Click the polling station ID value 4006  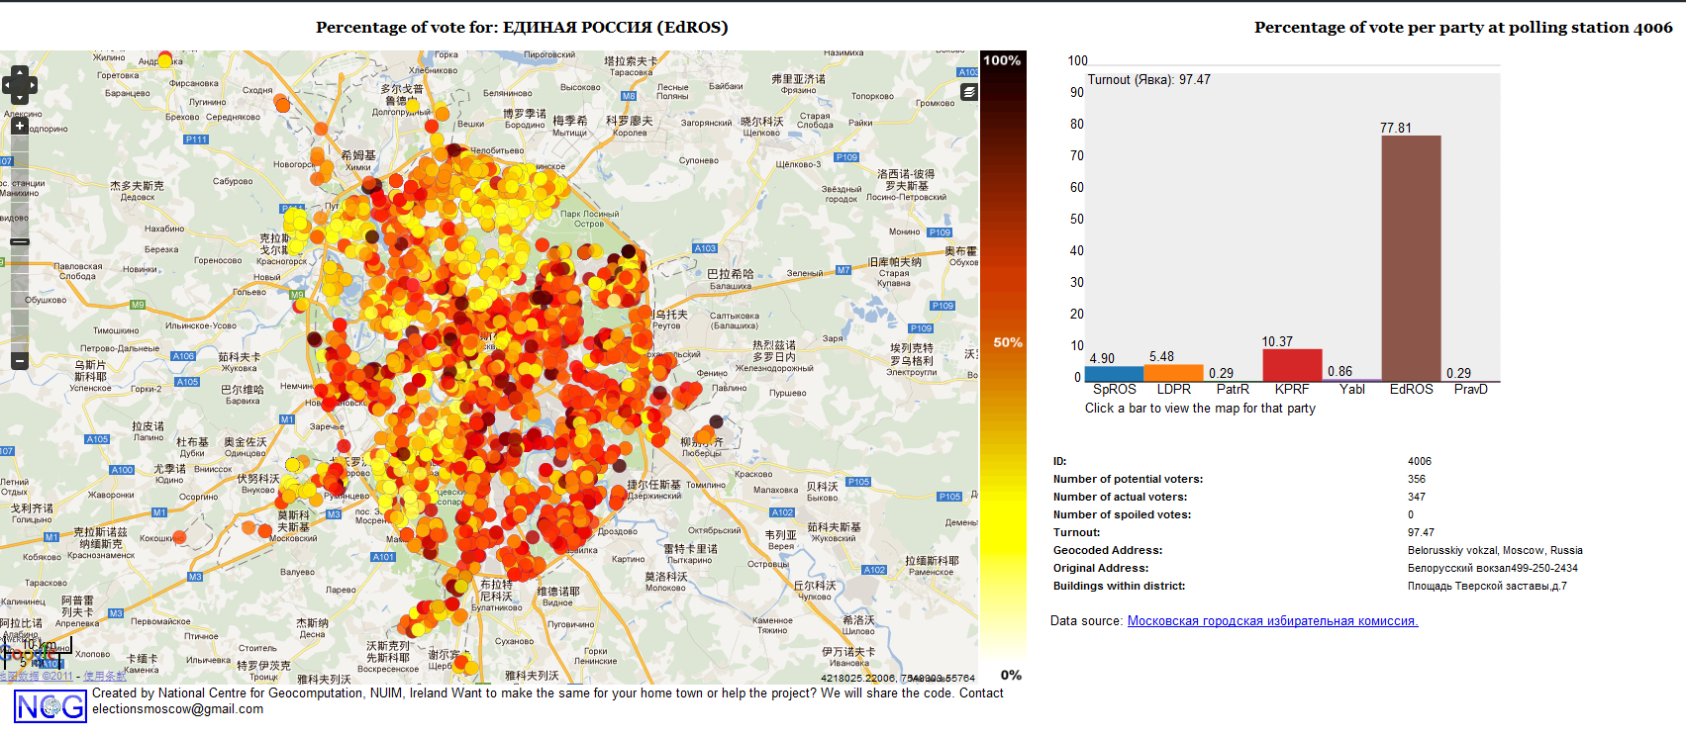pyautogui.click(x=1420, y=462)
